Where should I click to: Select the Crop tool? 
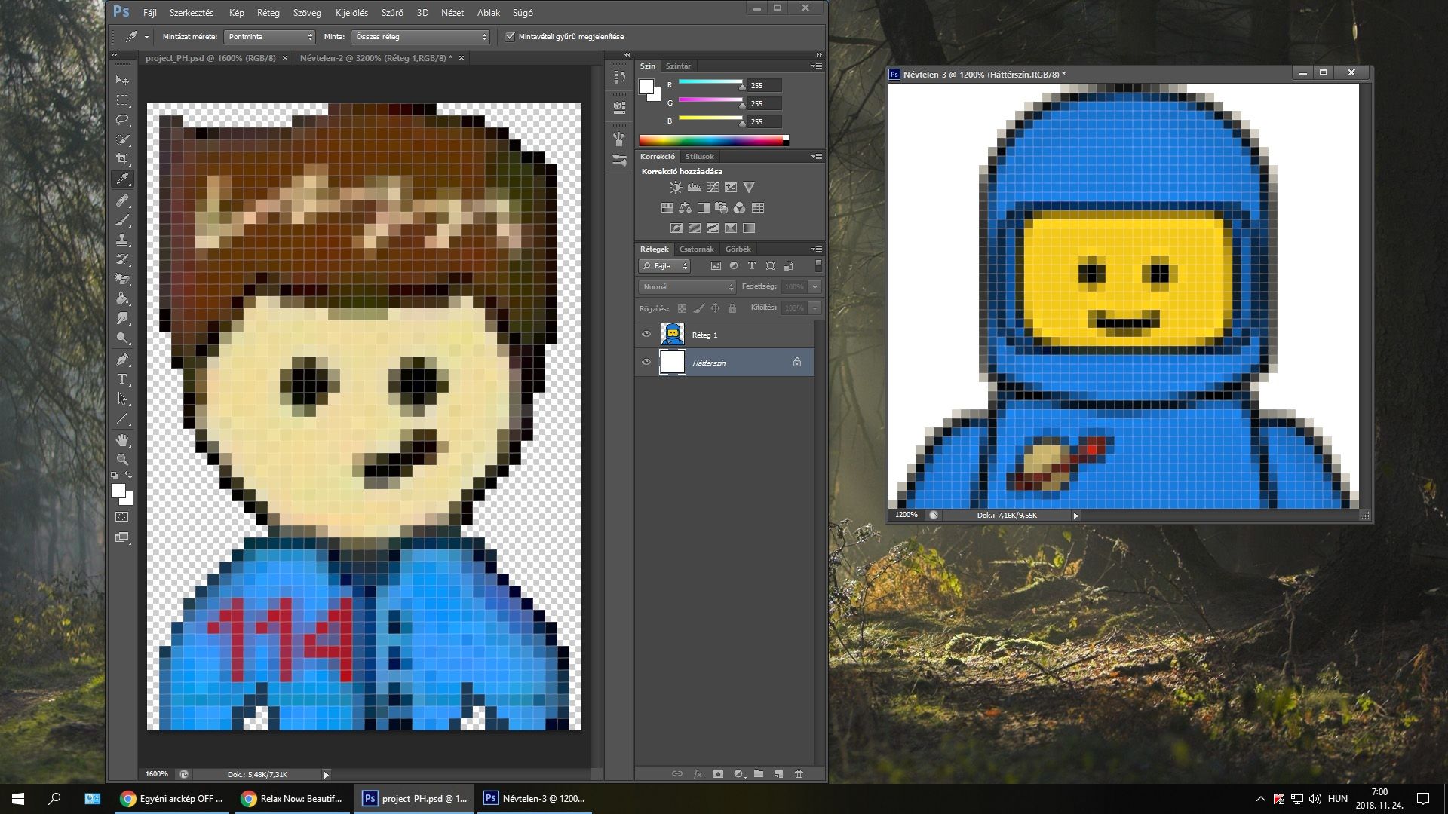click(x=122, y=159)
